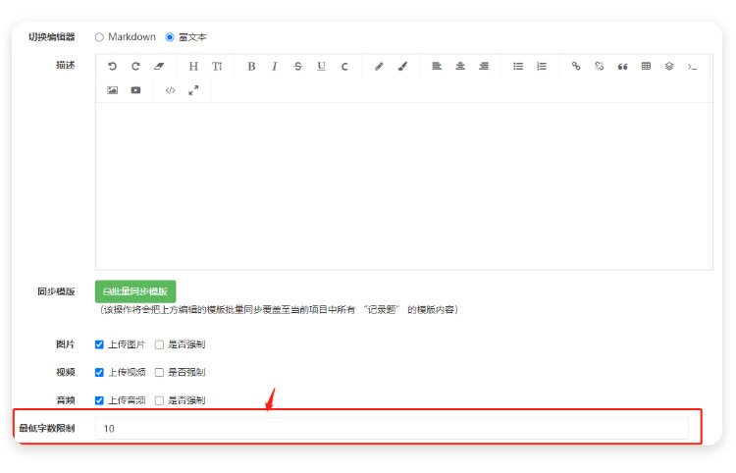736x473 pixels.
Task: Align text center
Action: [x=460, y=66]
